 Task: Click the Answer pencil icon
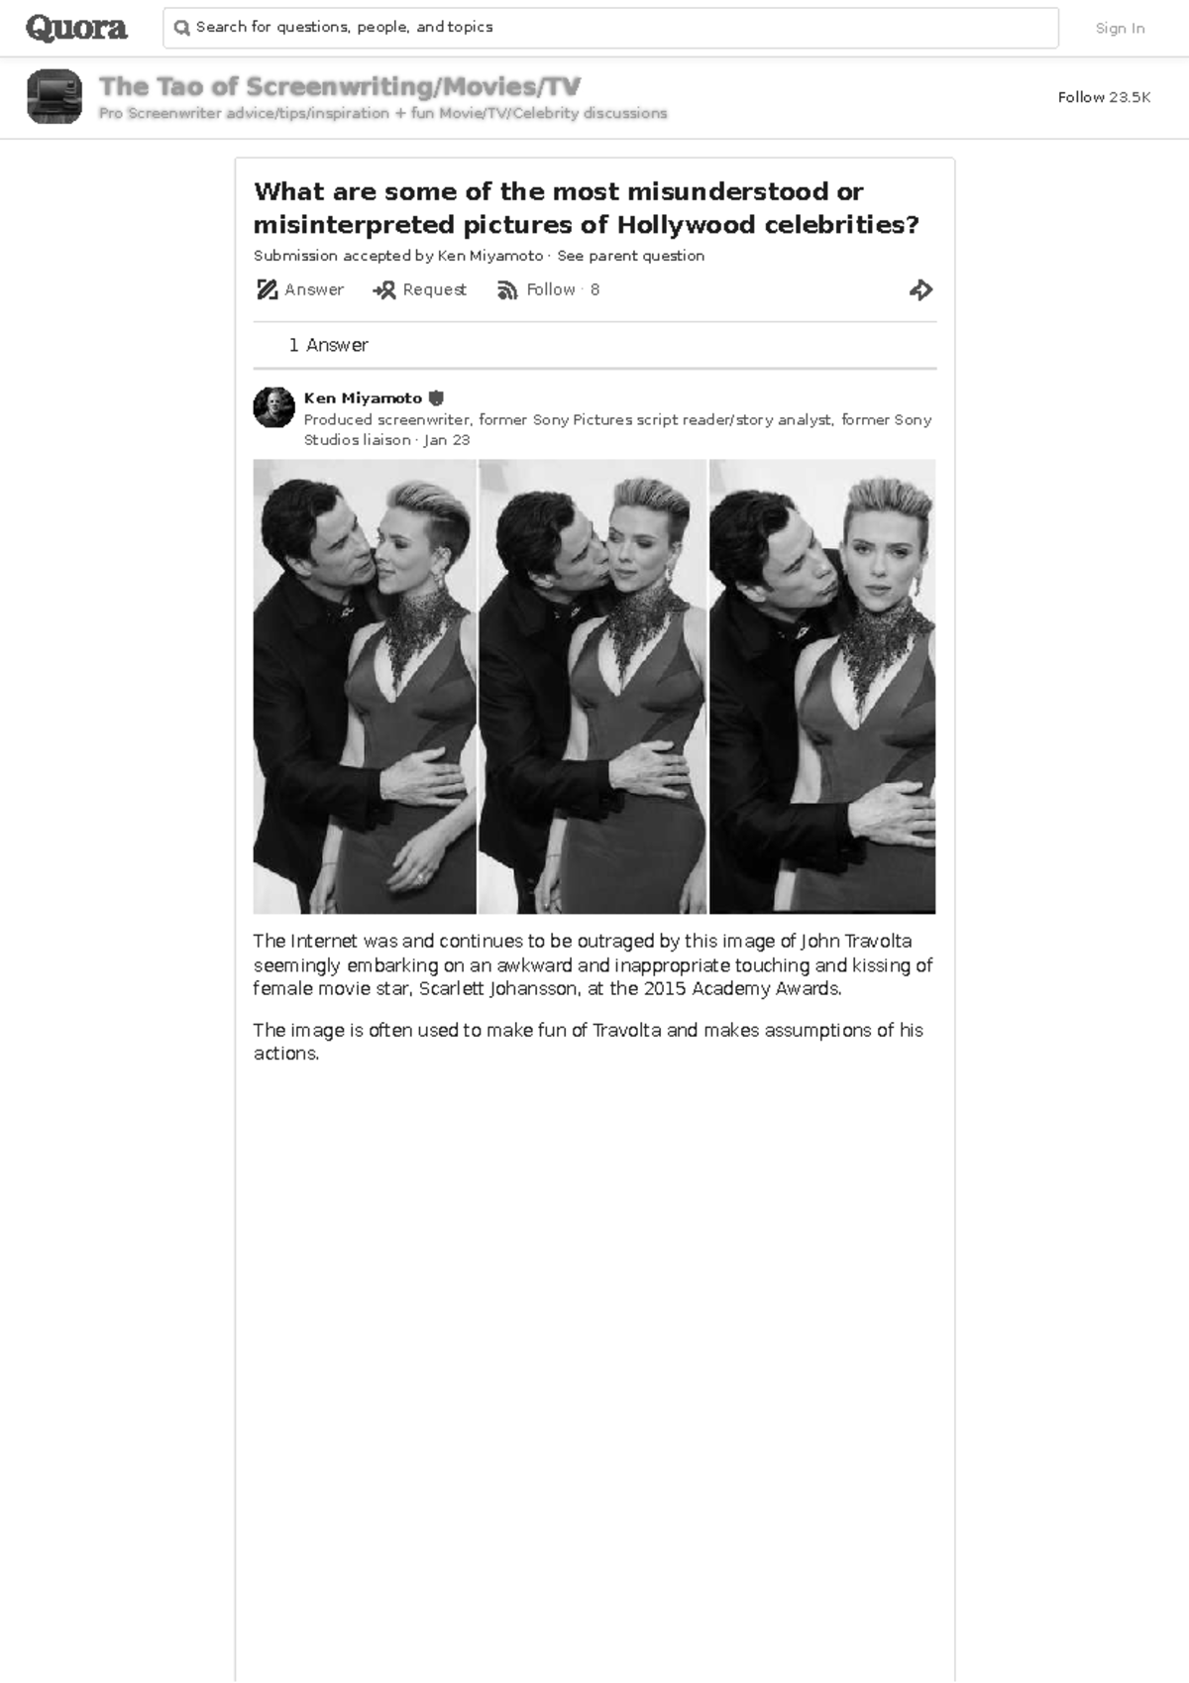(x=267, y=289)
